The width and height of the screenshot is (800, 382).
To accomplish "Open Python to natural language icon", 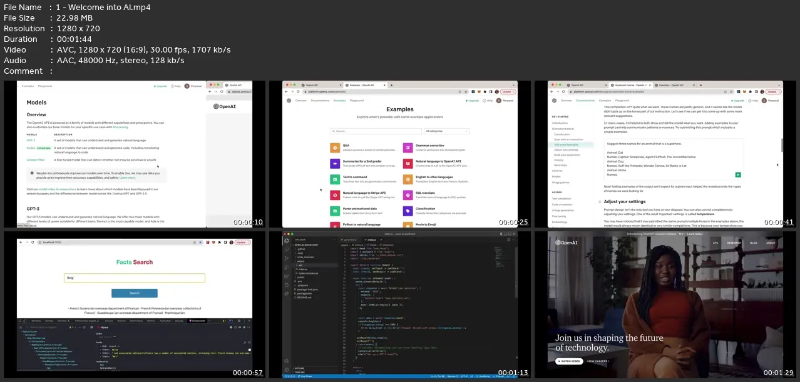I will coord(334,225).
